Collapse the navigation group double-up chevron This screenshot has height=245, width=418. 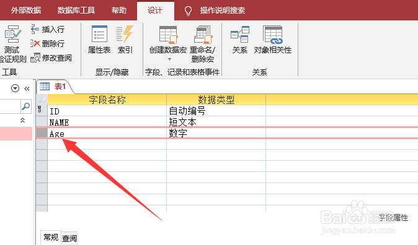pos(23,120)
